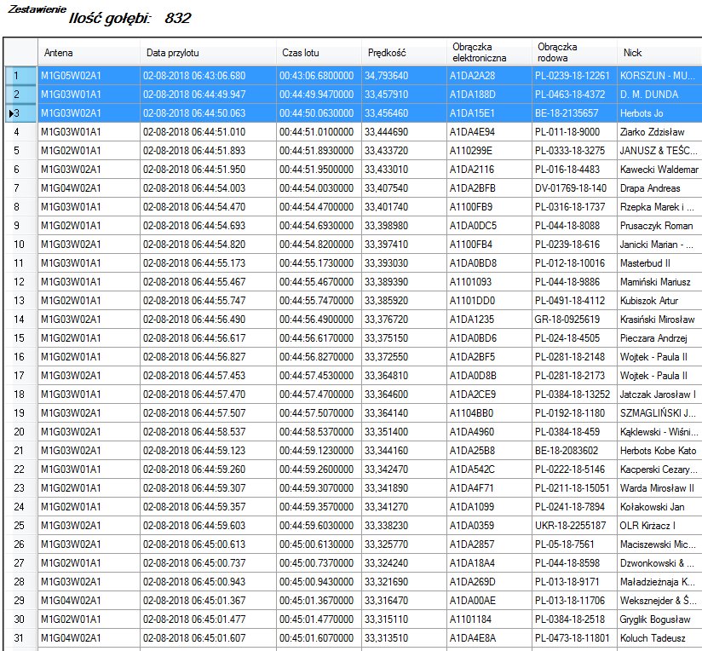The width and height of the screenshot is (702, 651).
Task: Click arrival cell 02-08-2018 06:45:00.613
Action: pos(208,544)
